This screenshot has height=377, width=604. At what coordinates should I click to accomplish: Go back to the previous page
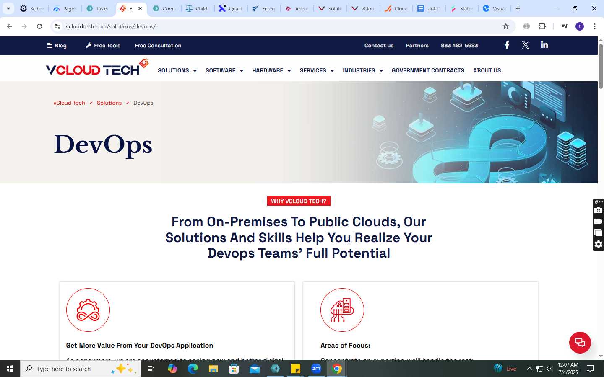(x=9, y=26)
